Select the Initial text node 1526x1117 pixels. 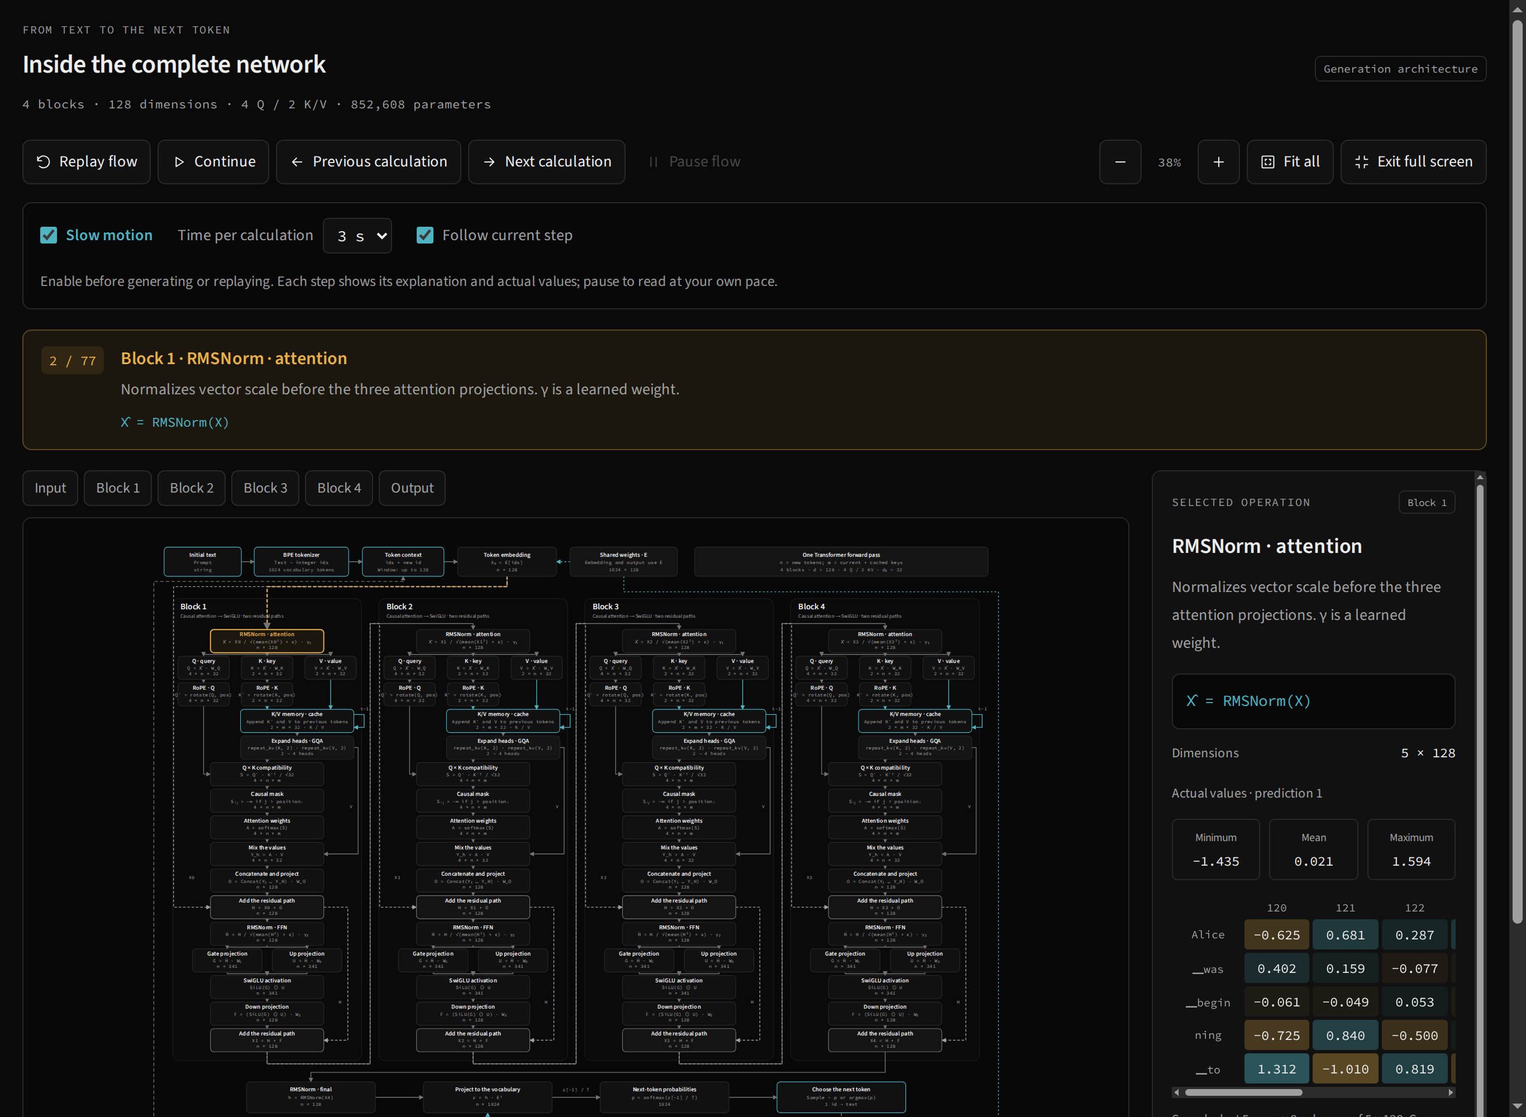click(x=202, y=562)
